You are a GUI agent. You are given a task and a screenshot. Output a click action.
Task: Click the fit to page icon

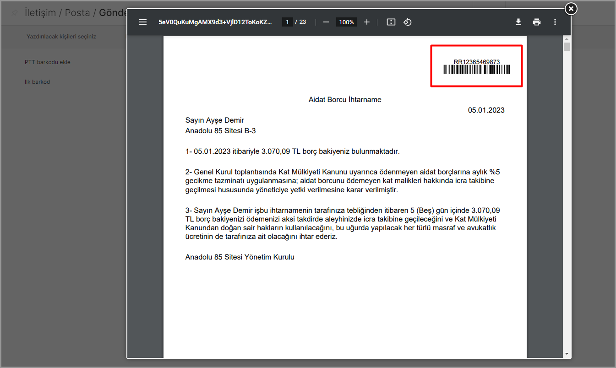click(x=391, y=22)
